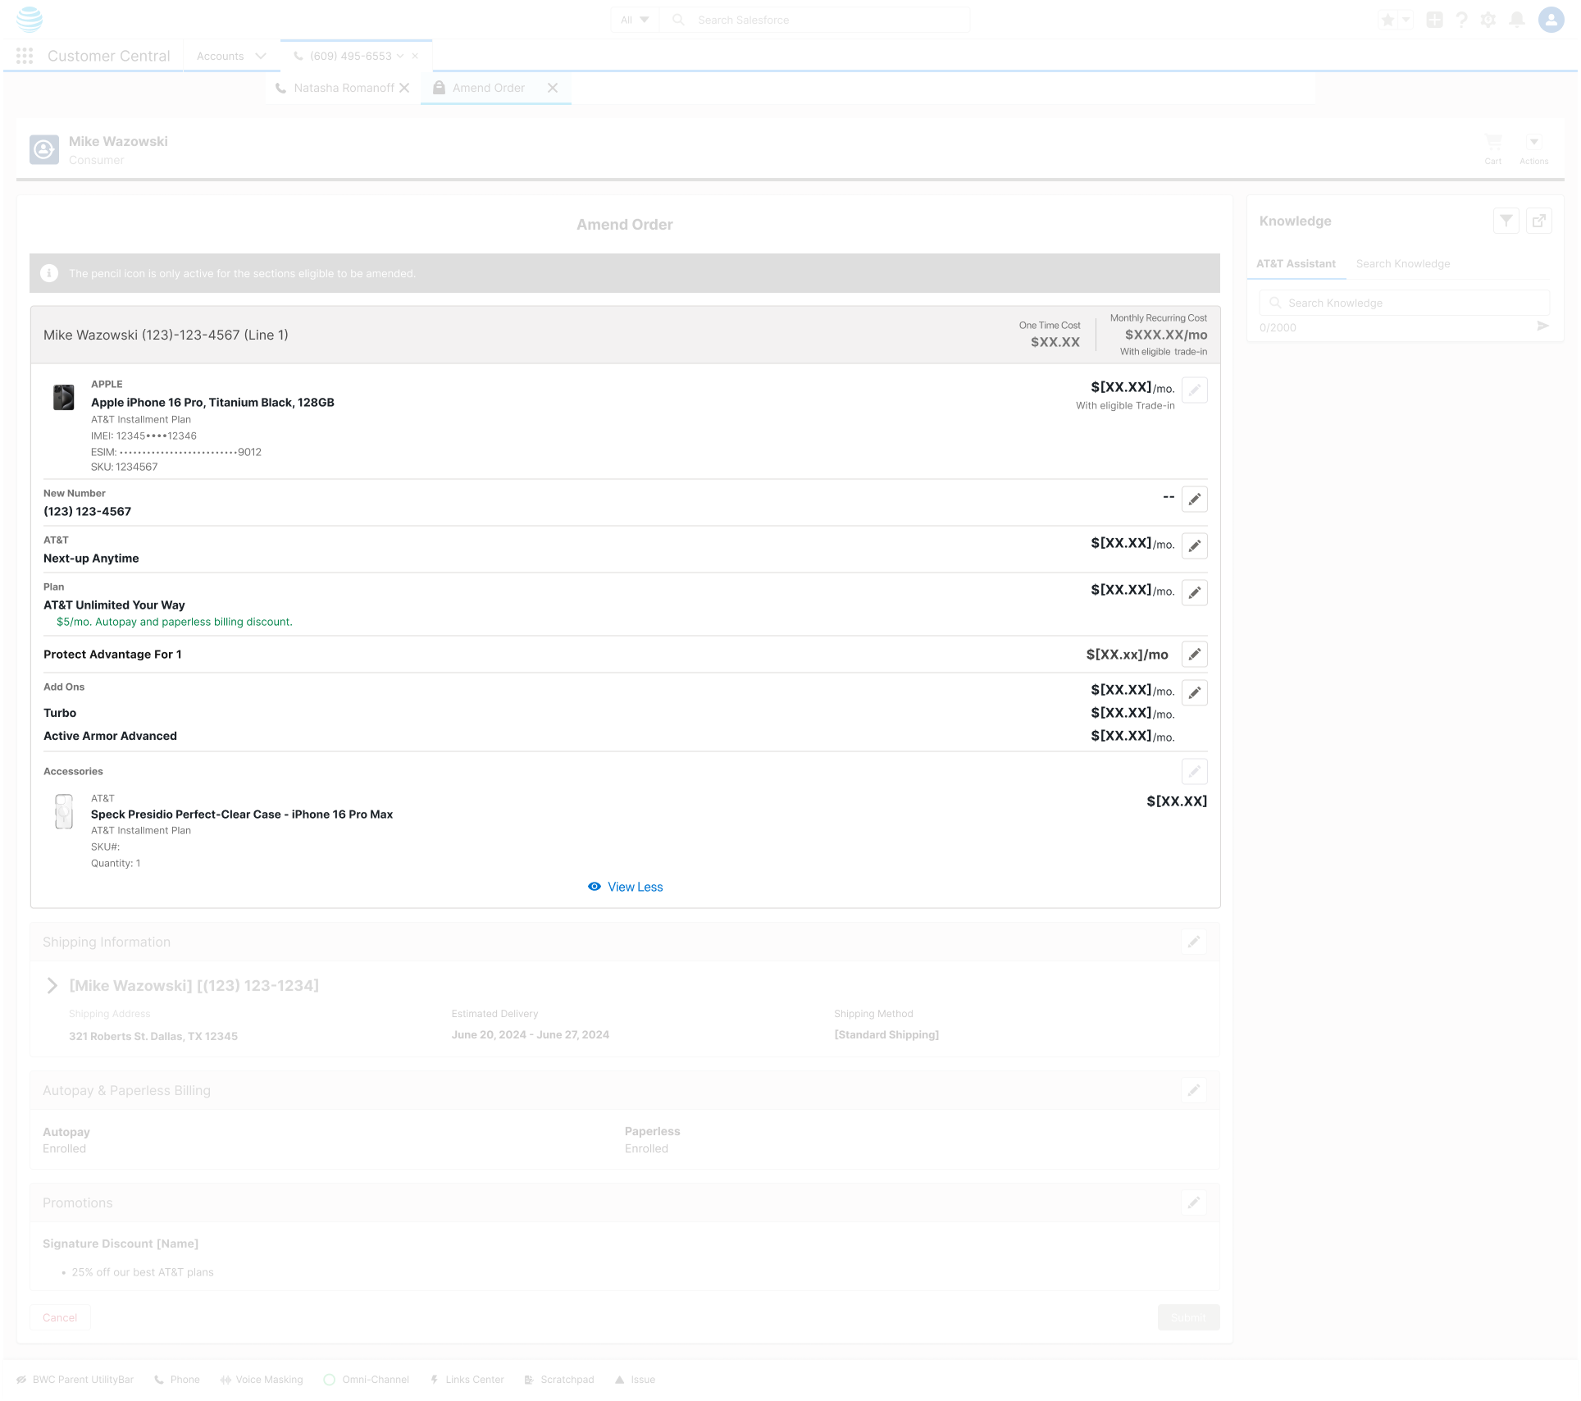
Task: Close the Amend Order subtab
Action: 553,88
